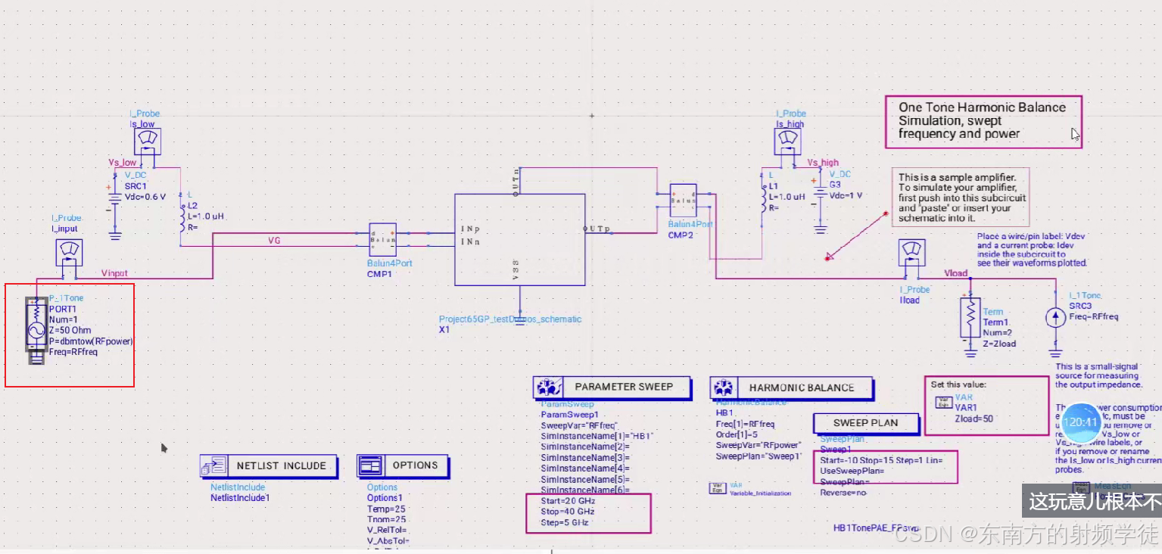
Task: Click the Vs_high wire label
Action: (x=823, y=162)
